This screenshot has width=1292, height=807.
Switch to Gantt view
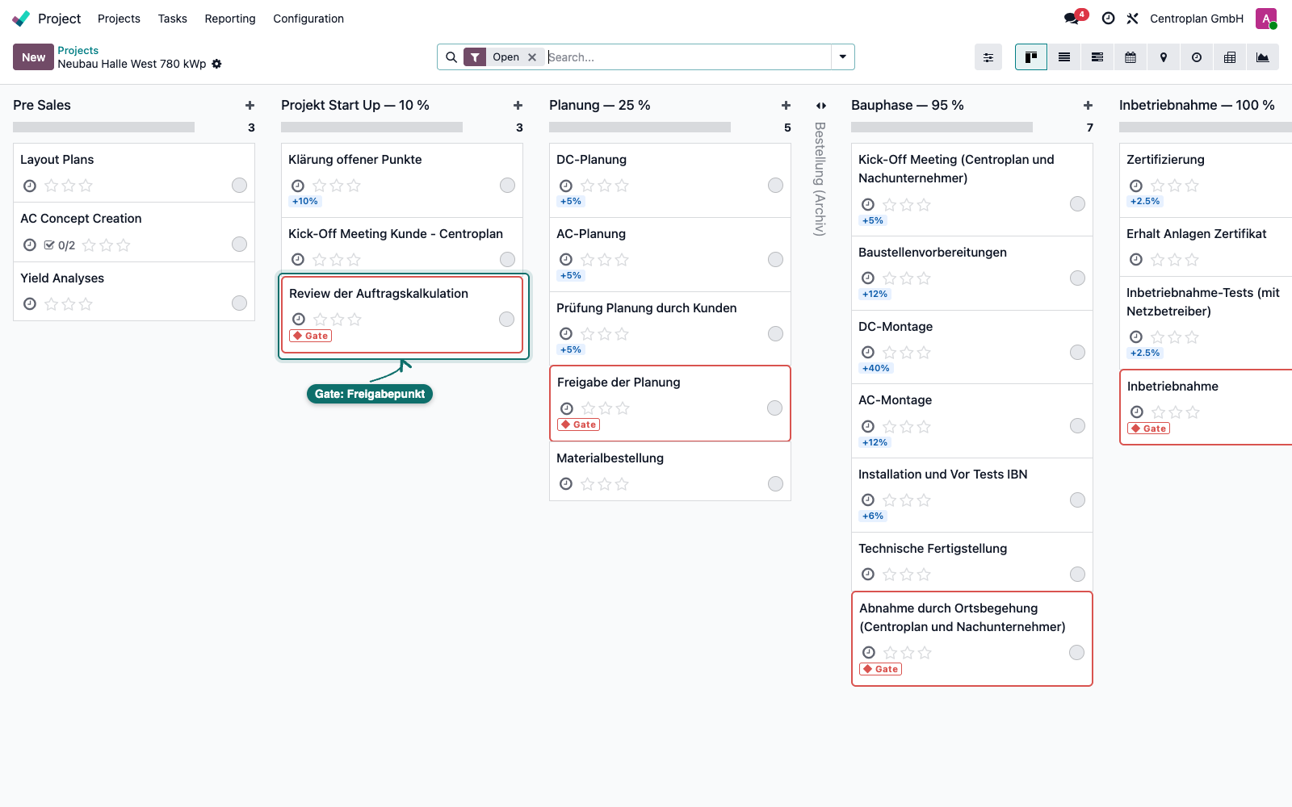1097,57
